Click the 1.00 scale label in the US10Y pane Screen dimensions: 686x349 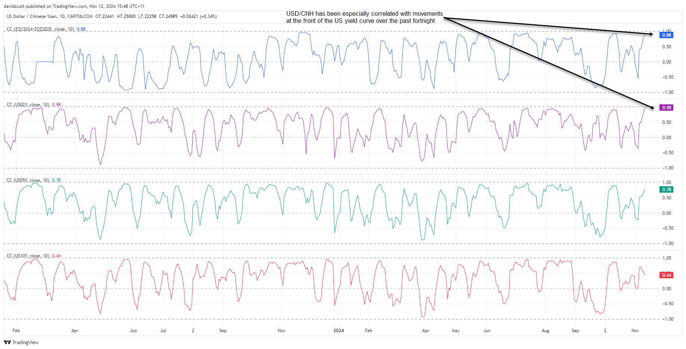coord(667,258)
